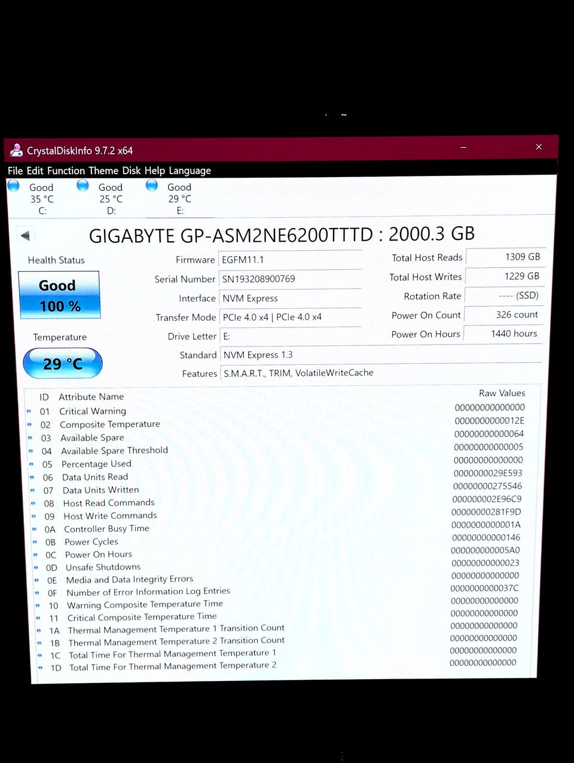Open the Language menu
This screenshot has height=763, width=574.
pos(190,171)
